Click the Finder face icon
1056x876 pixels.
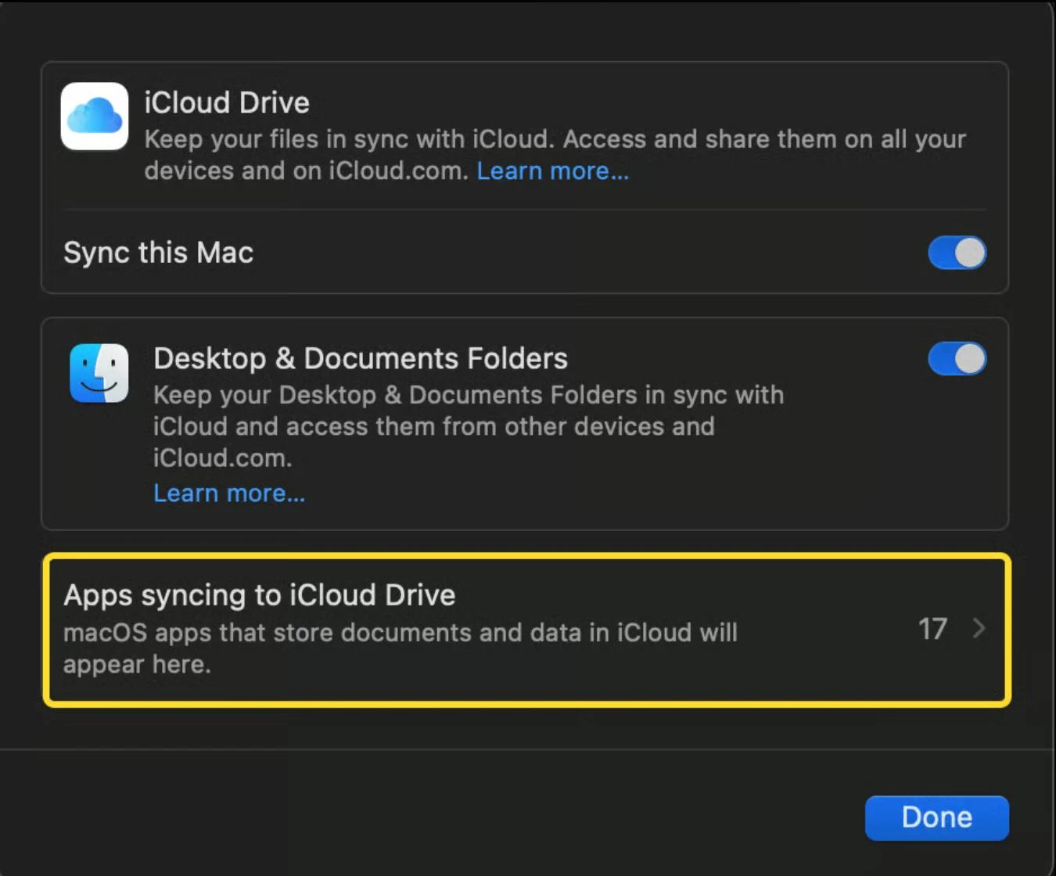coord(99,373)
